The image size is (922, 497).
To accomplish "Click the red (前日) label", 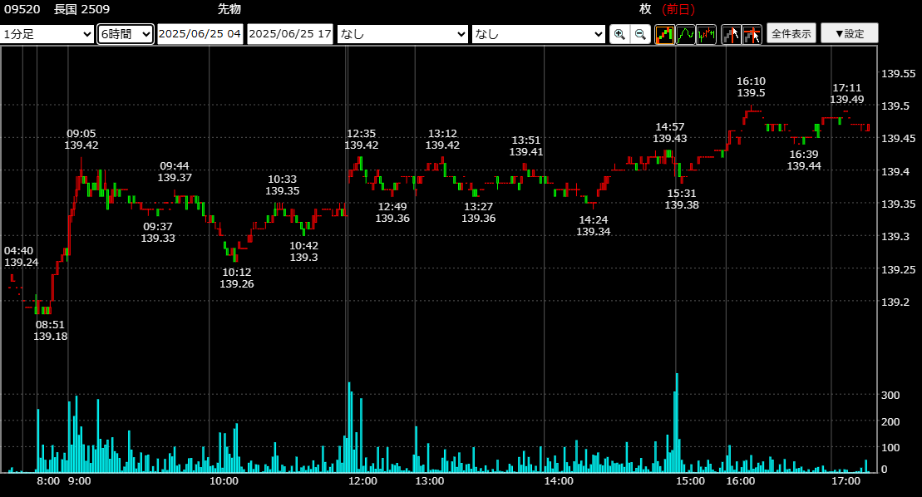I will (678, 9).
